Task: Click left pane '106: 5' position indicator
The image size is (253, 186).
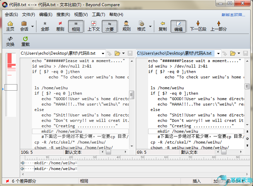Action: (27, 152)
